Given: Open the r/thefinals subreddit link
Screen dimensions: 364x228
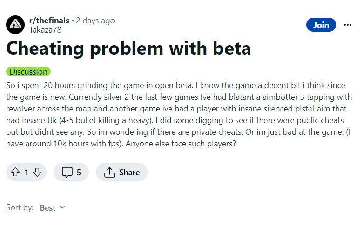Looking at the screenshot, I should (49, 21).
